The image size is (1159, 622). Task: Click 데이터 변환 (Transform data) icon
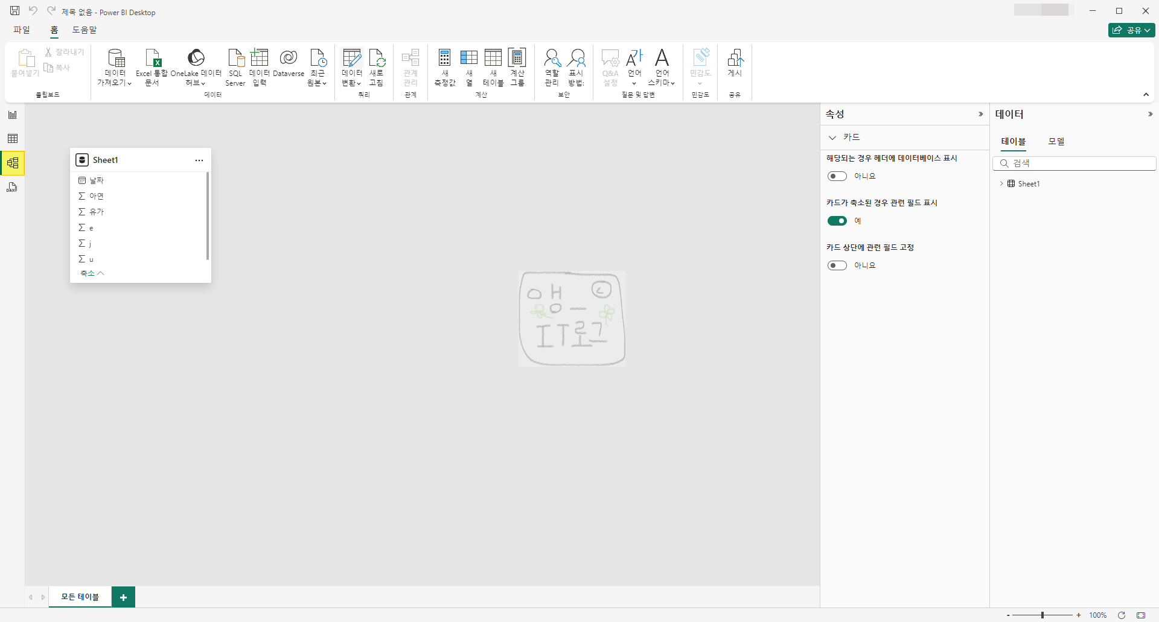pyautogui.click(x=352, y=68)
